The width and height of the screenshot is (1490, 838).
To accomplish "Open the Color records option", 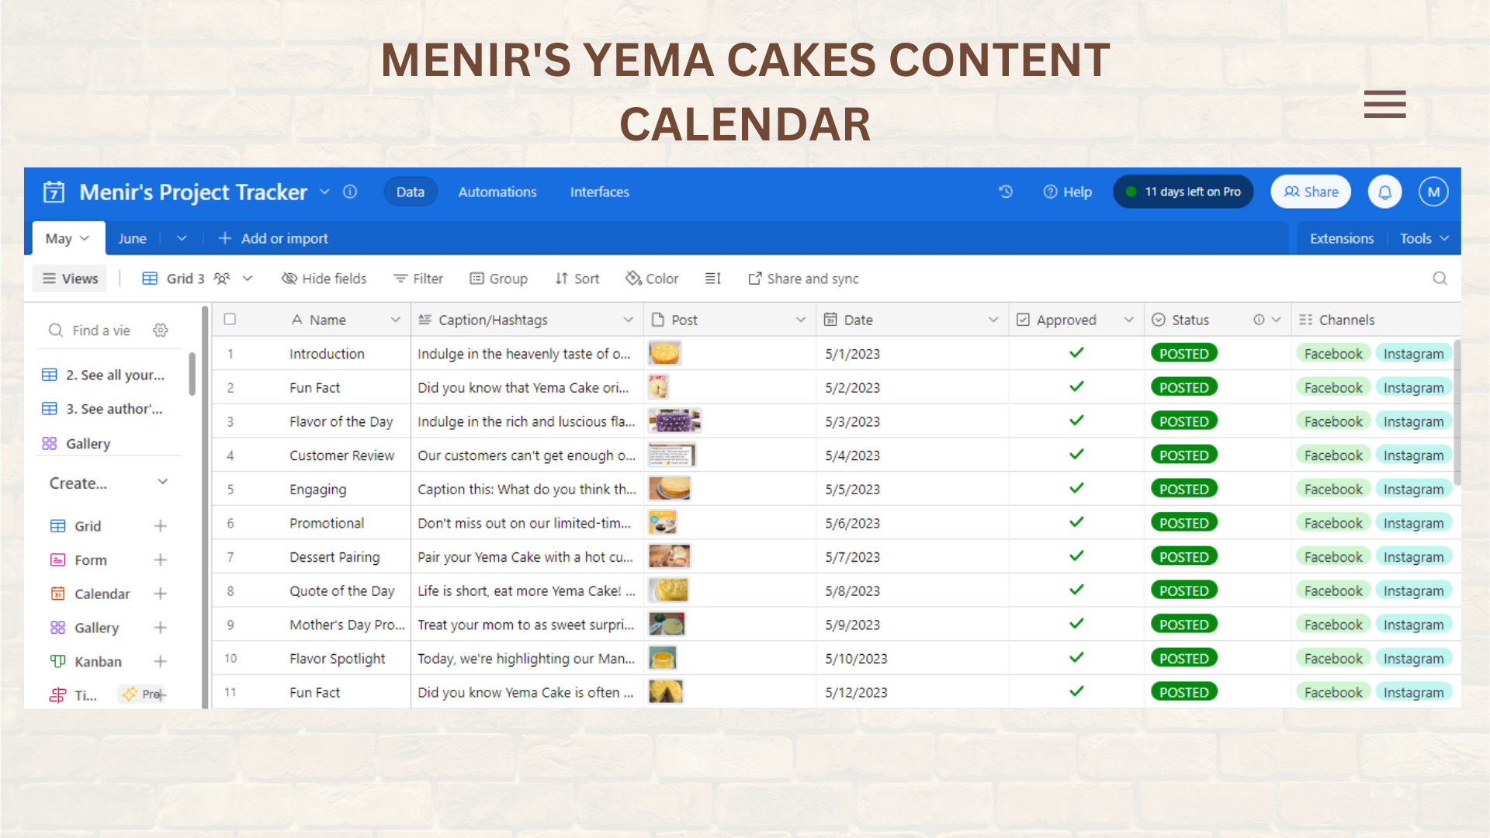I will (652, 279).
